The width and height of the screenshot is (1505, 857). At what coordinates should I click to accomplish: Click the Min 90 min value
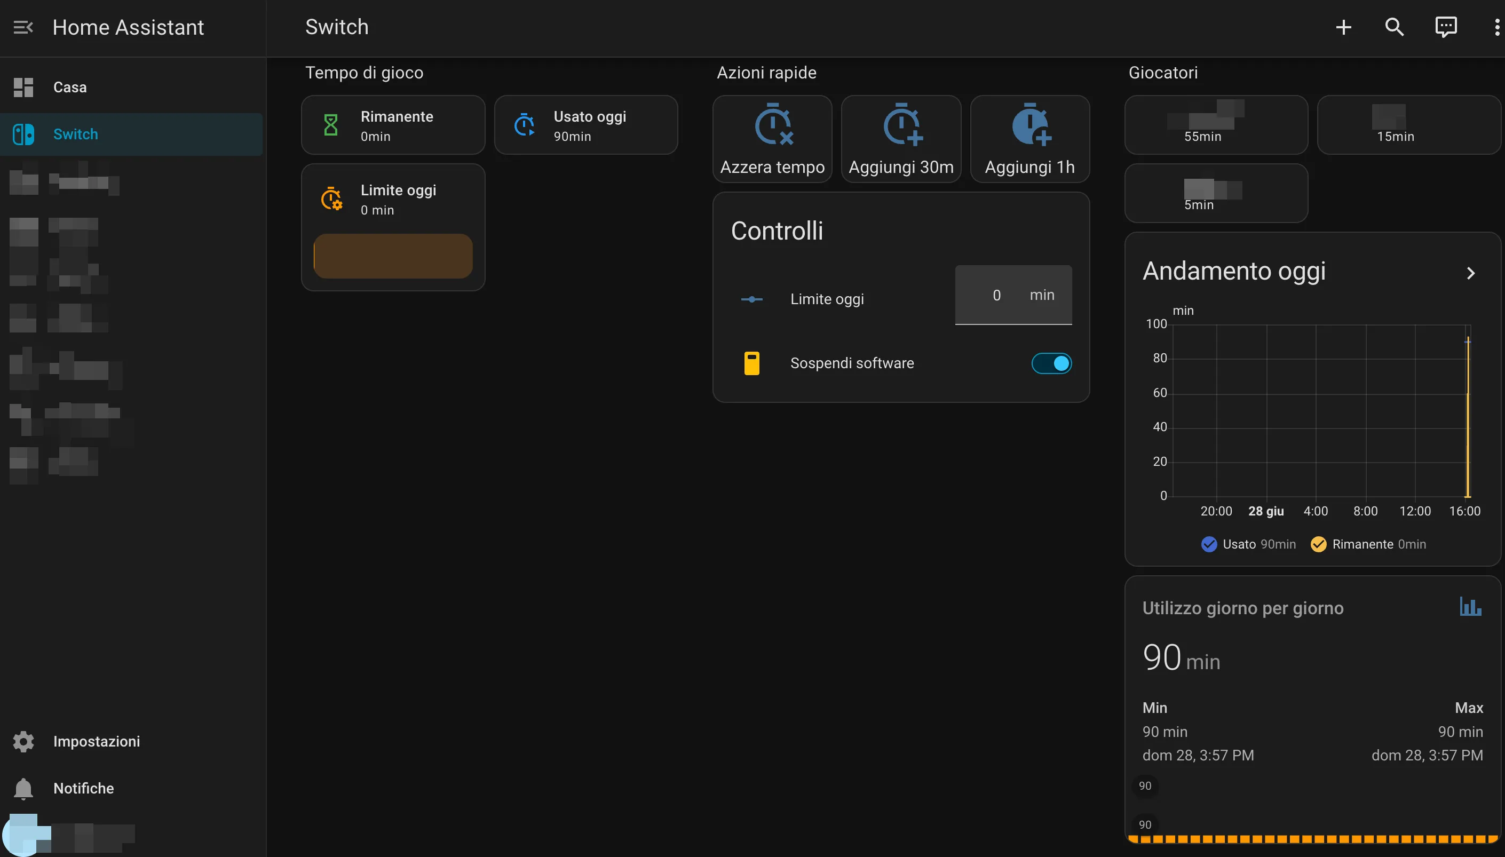click(1164, 732)
